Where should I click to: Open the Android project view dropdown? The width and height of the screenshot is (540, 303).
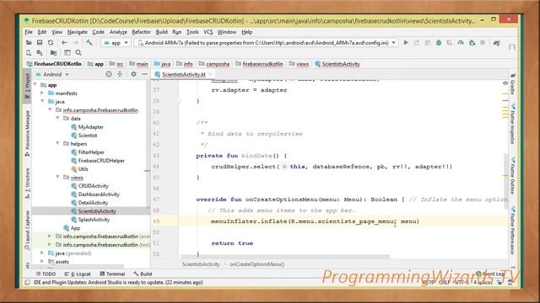click(x=52, y=74)
